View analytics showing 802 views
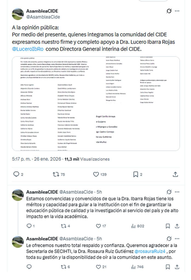 [x=134, y=226]
